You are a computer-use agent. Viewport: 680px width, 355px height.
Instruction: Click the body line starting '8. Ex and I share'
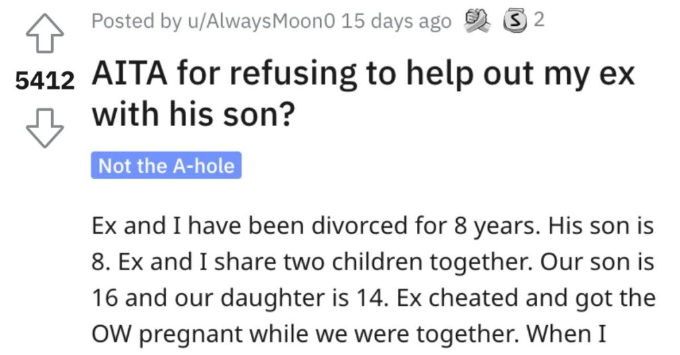click(x=373, y=262)
